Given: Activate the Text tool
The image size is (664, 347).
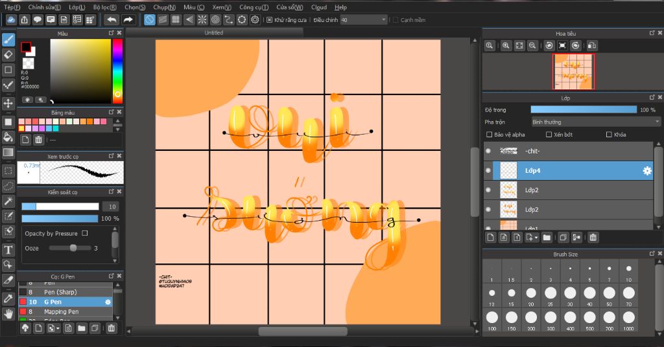Looking at the screenshot, I should 8,250.
